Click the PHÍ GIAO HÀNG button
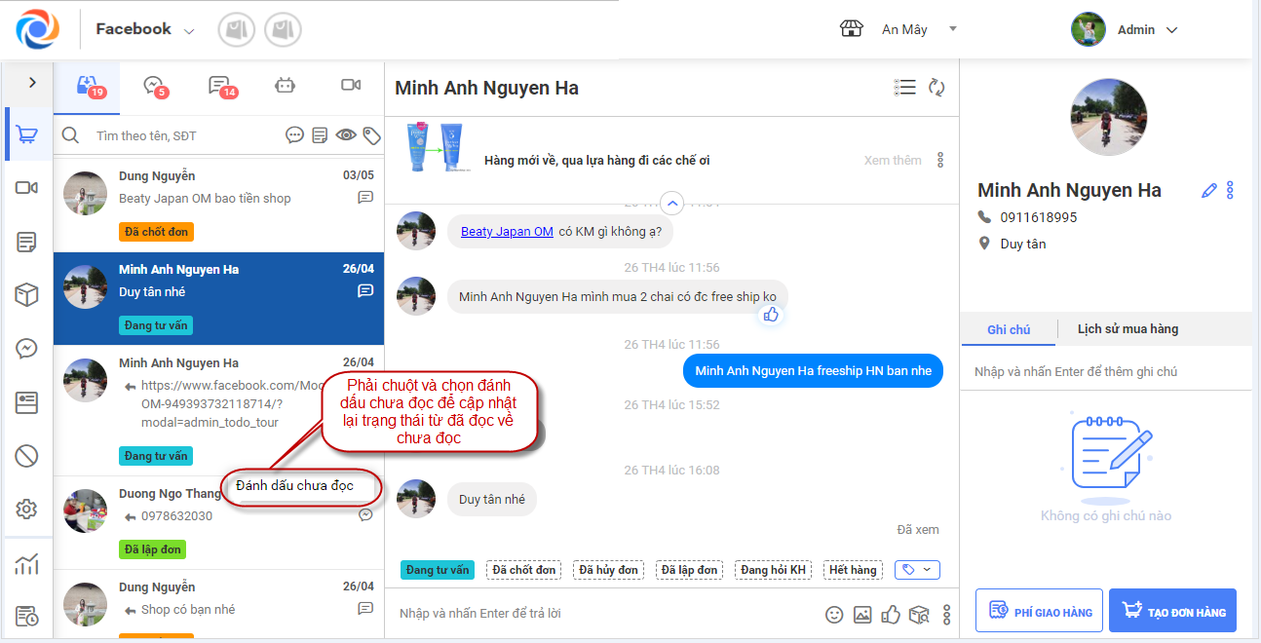1261x643 pixels. [1039, 611]
